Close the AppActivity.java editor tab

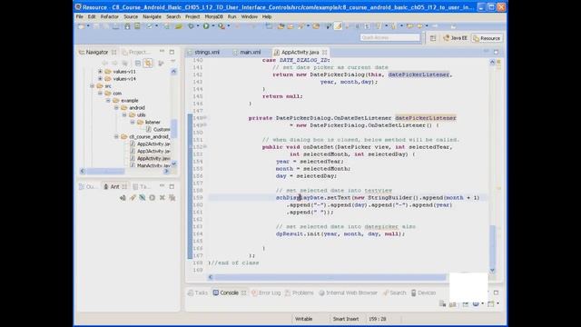coord(325,53)
